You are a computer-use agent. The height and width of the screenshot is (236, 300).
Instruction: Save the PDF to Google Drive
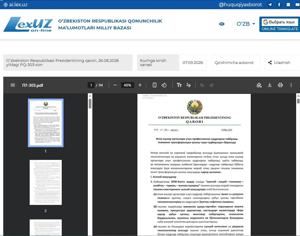pos(259,85)
